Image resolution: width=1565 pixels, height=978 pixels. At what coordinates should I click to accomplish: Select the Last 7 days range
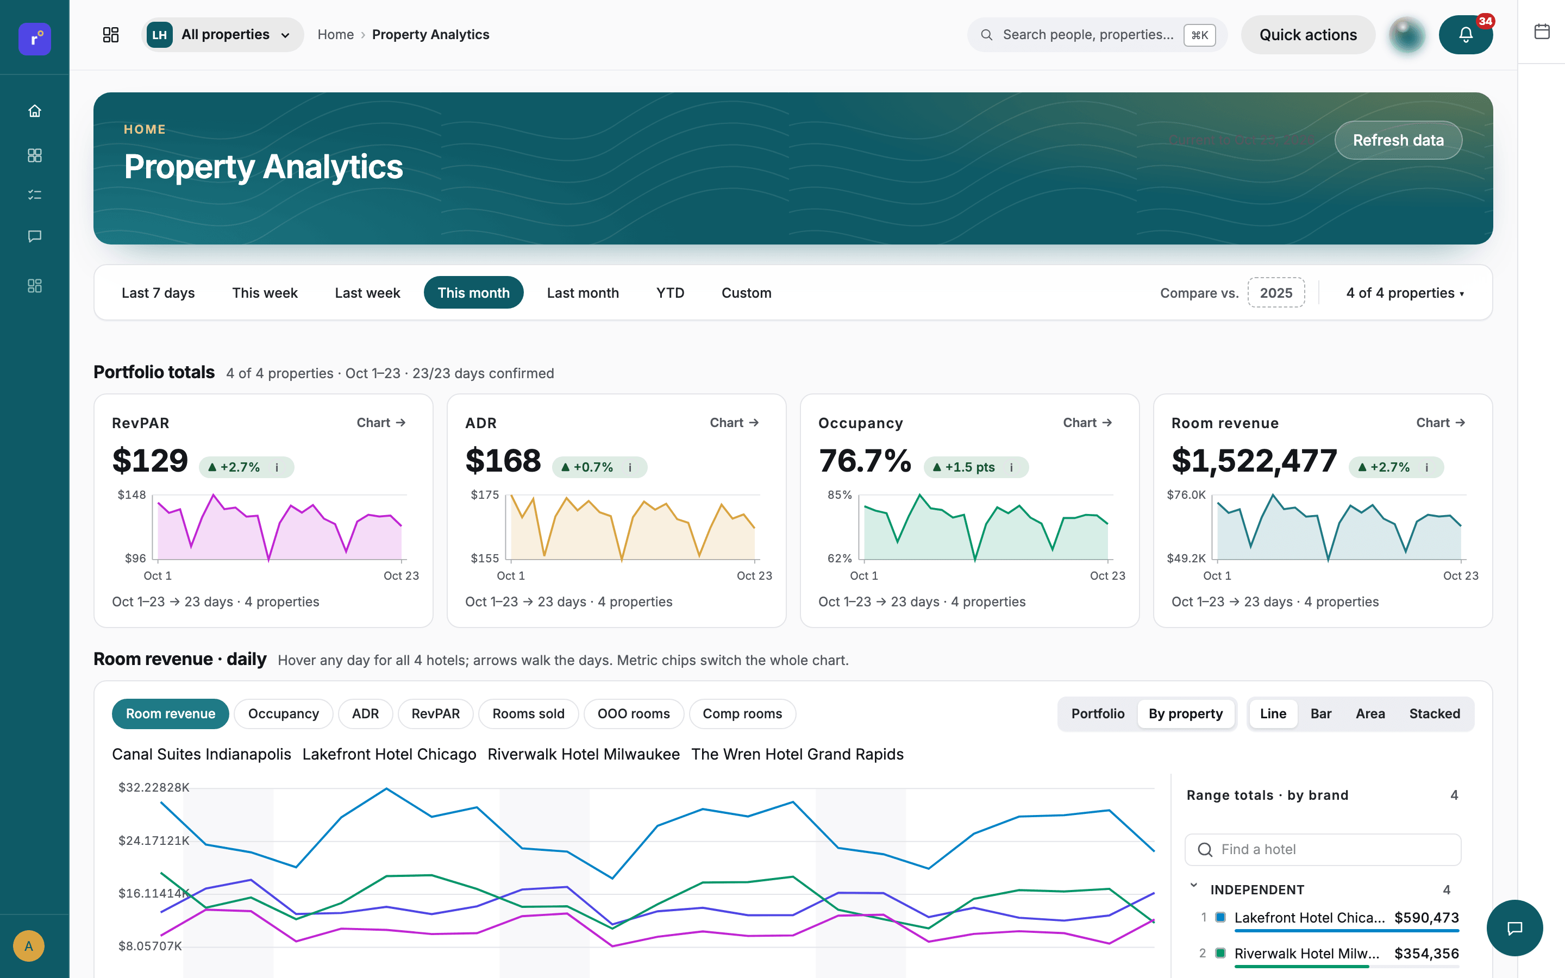(x=159, y=293)
